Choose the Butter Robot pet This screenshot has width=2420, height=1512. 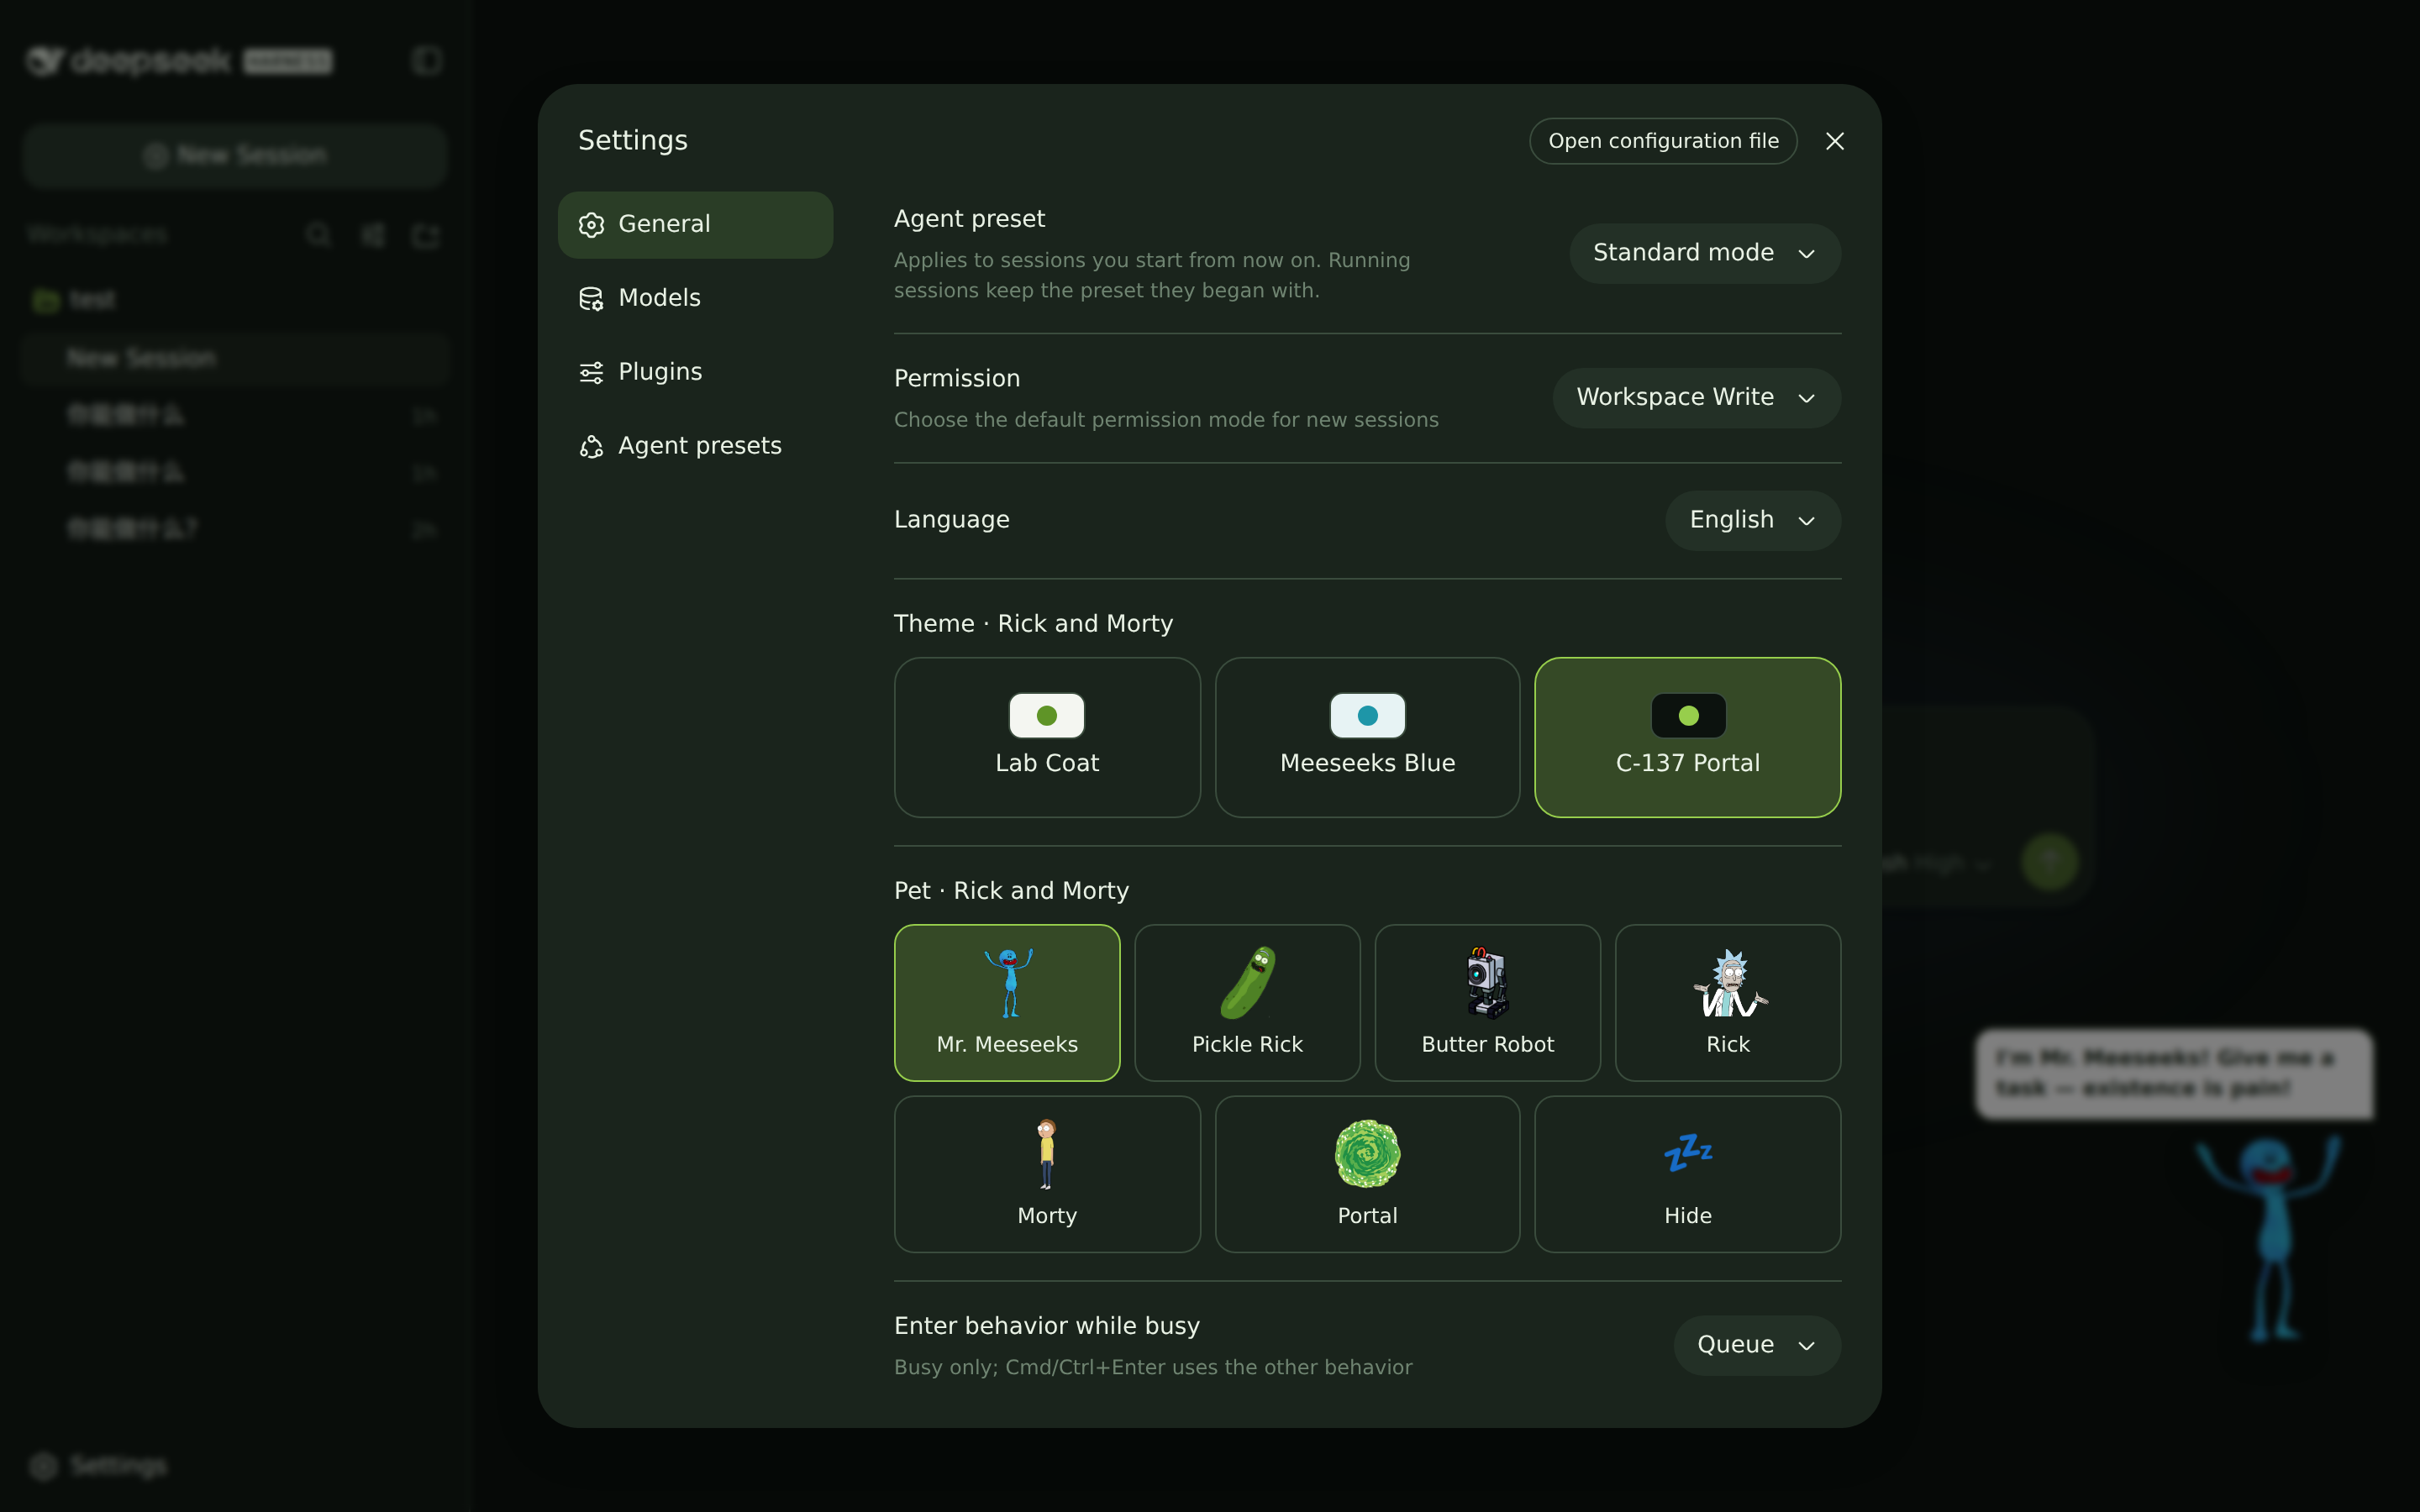point(1487,1002)
